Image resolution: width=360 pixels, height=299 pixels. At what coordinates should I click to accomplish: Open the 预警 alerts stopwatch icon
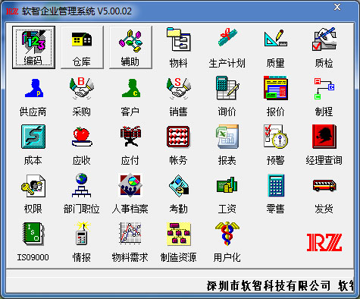pyautogui.click(x=276, y=145)
